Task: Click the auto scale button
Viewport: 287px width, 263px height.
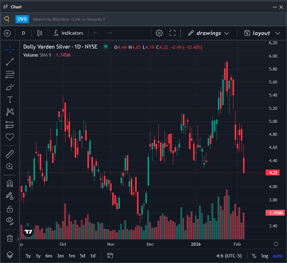Action: (x=277, y=256)
